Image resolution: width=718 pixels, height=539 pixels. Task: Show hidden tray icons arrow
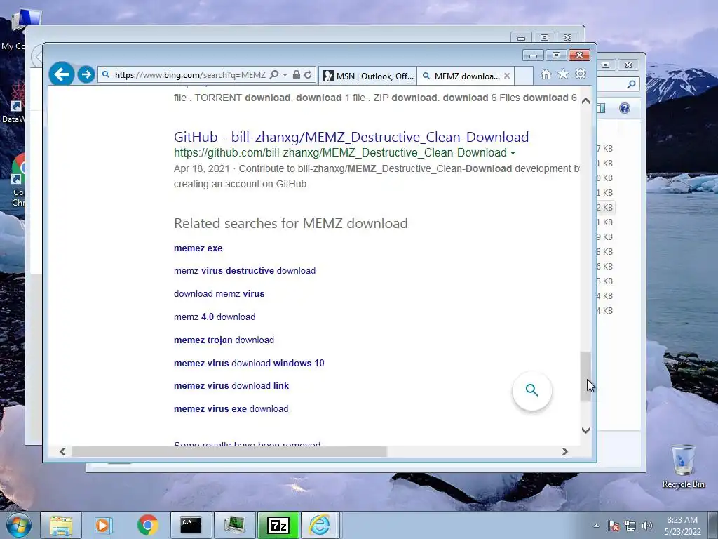(x=596, y=526)
